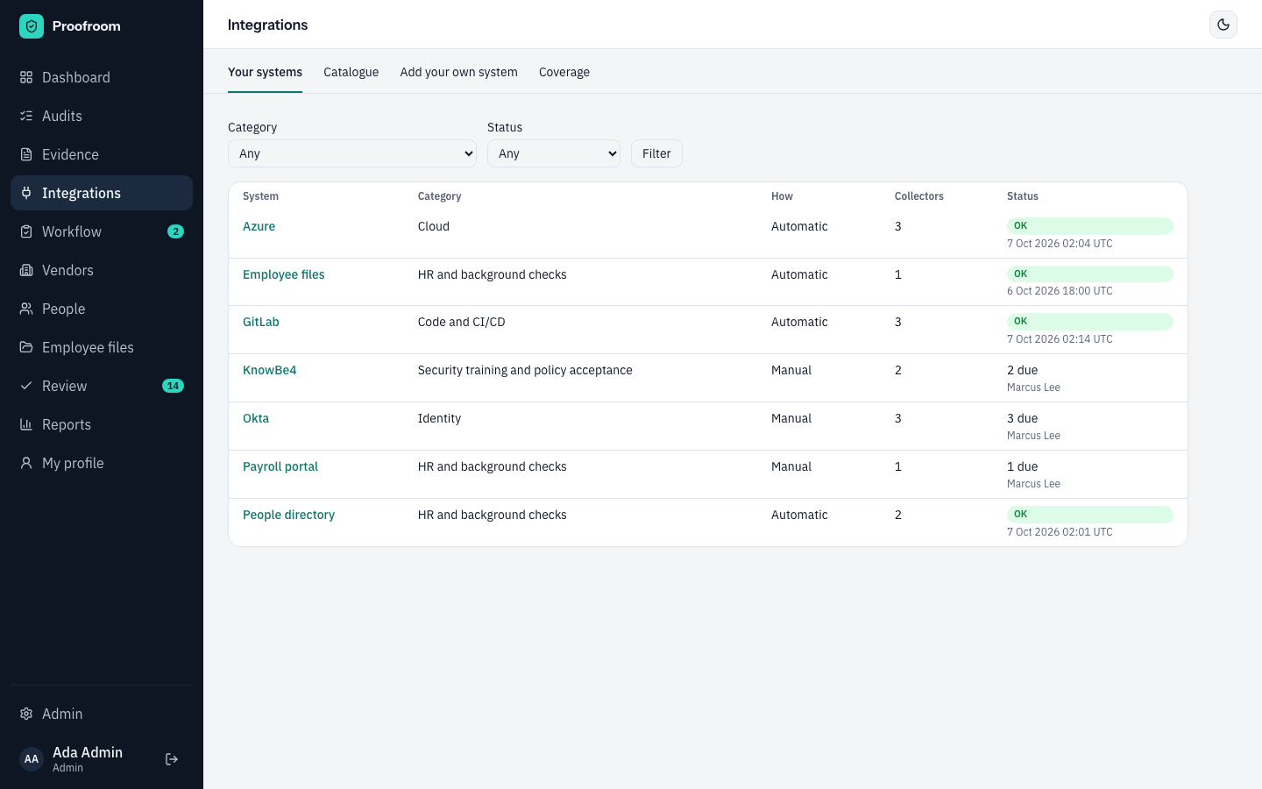
Task: Open the Employee files system link in table
Action: click(x=283, y=274)
